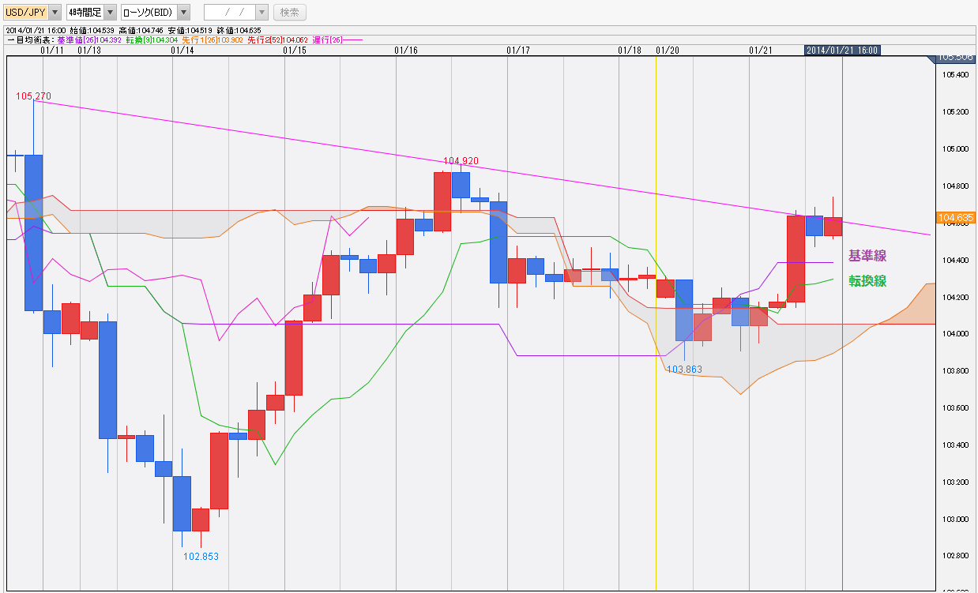The height and width of the screenshot is (593, 978).
Task: Click the 01/13 date axis label
Action: click(x=90, y=50)
